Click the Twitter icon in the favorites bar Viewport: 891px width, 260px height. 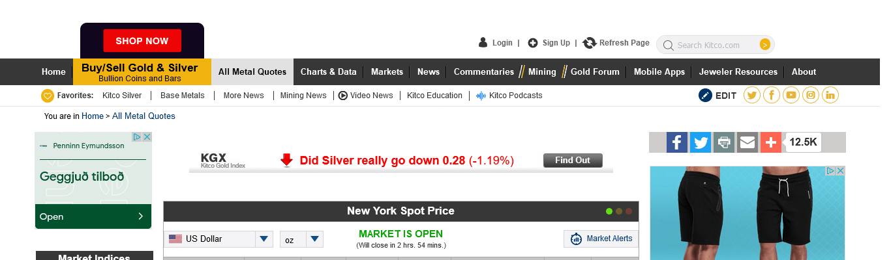coord(752,96)
